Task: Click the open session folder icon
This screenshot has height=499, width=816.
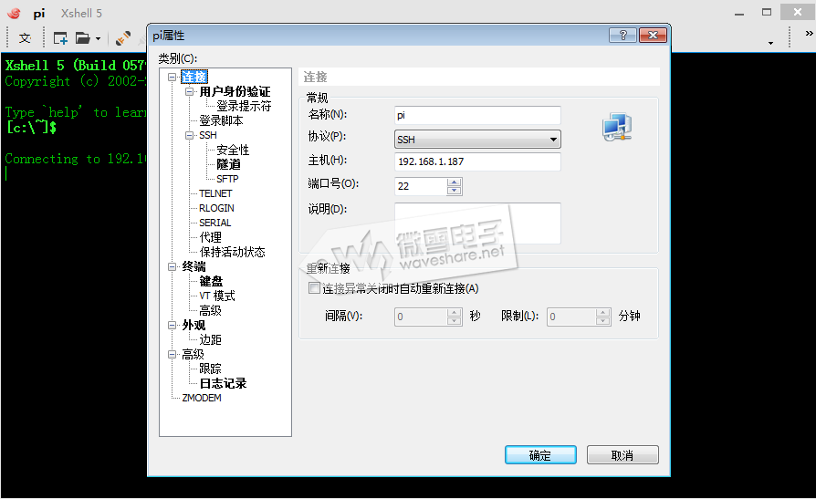Action: pyautogui.click(x=82, y=38)
